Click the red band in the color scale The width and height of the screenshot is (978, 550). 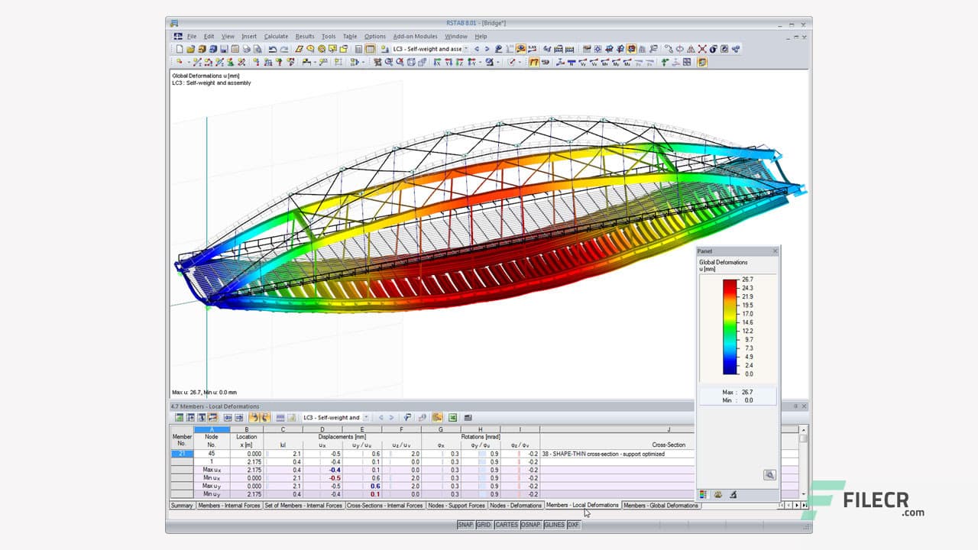click(x=730, y=283)
